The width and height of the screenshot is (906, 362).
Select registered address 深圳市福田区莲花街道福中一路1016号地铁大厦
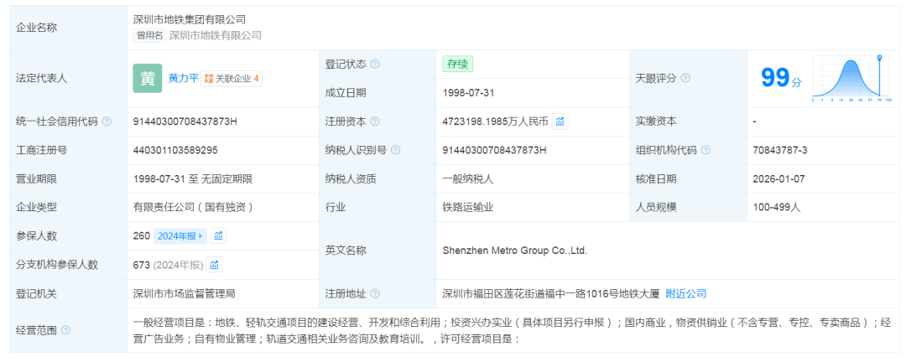pyautogui.click(x=551, y=294)
